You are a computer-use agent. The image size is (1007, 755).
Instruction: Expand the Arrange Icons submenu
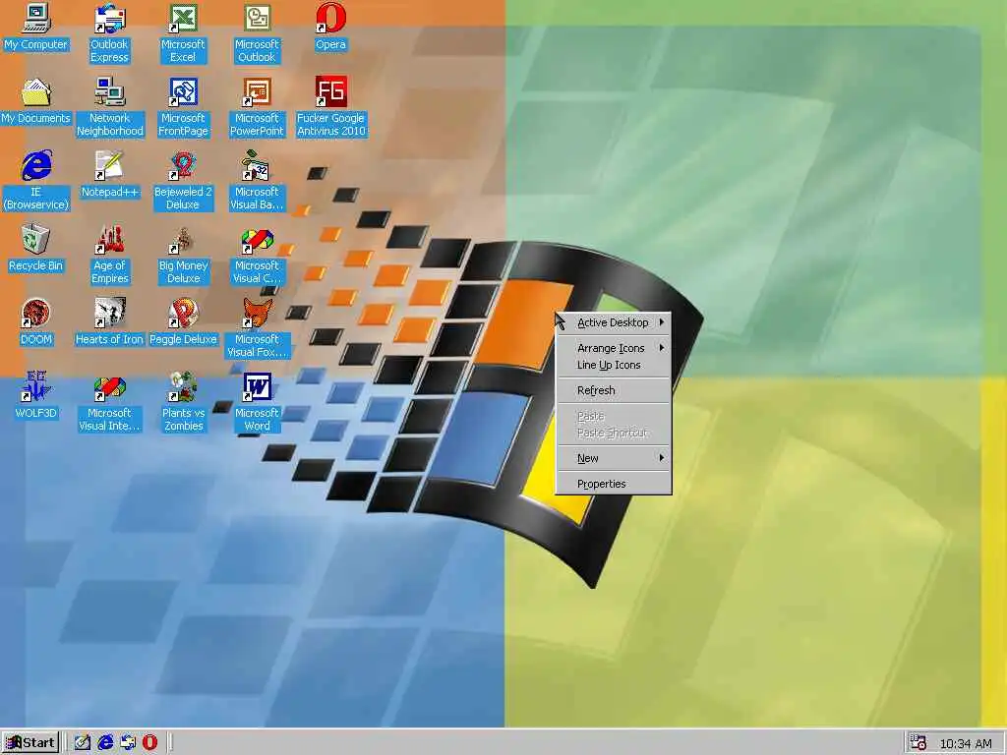point(614,348)
